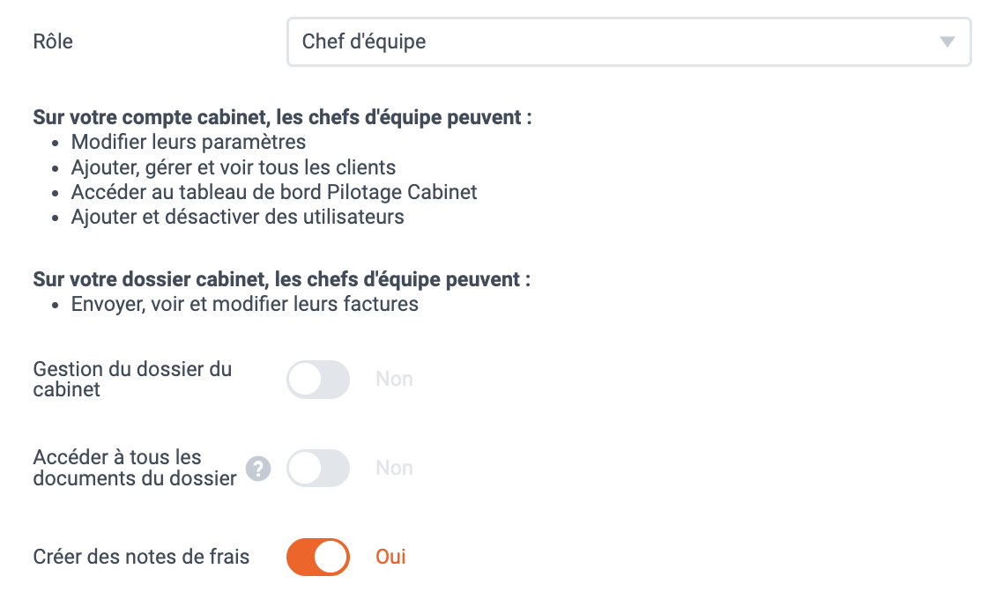Click the Sur votre dossier cabinet heading
The height and width of the screenshot is (606, 1003).
point(281,279)
